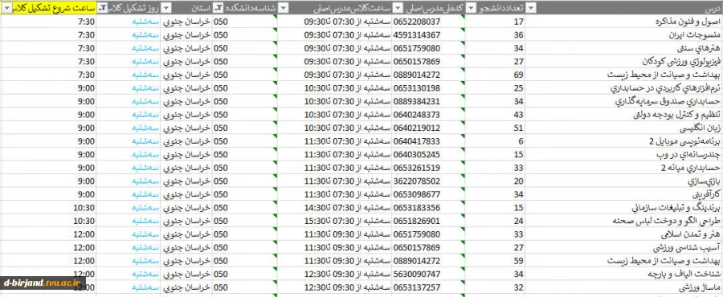Click instructor ID cell 0653098677
Viewport: 723px width, 297px height.
428,194
